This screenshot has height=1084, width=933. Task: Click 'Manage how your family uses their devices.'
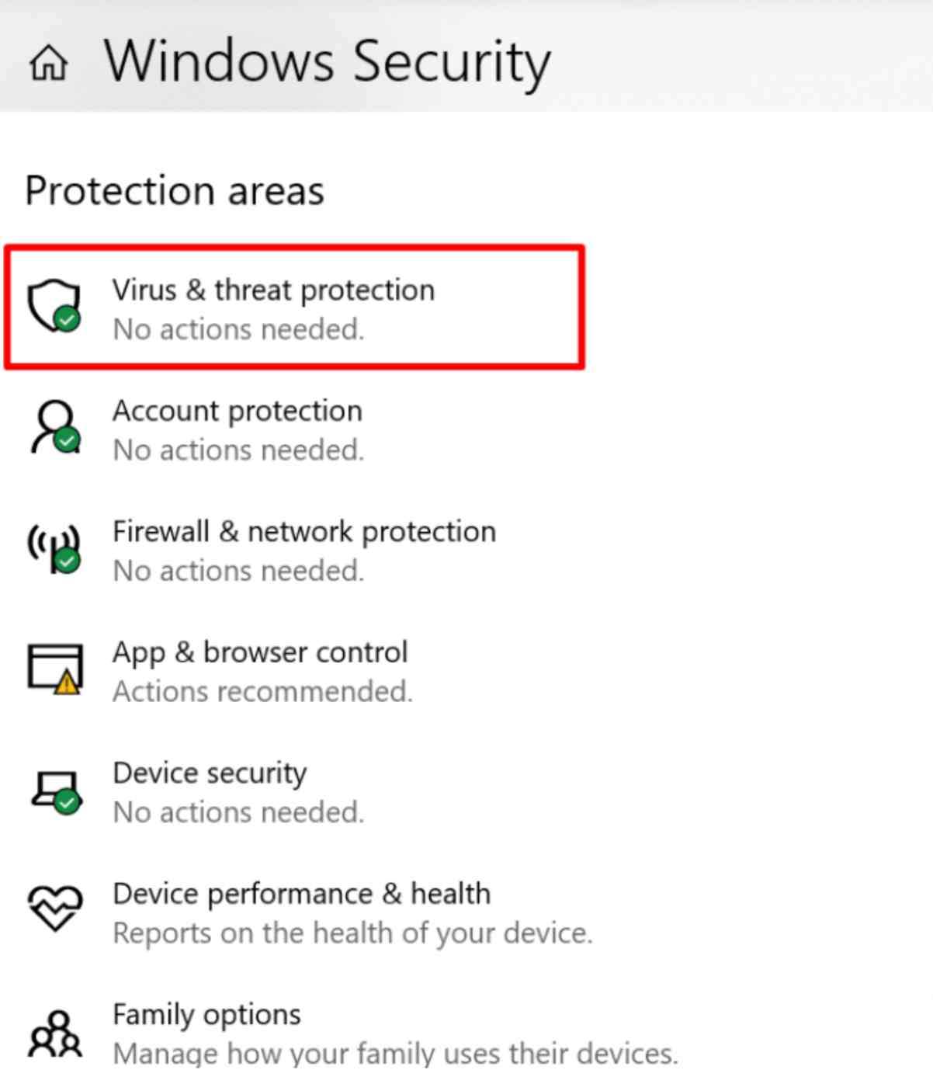(395, 1054)
